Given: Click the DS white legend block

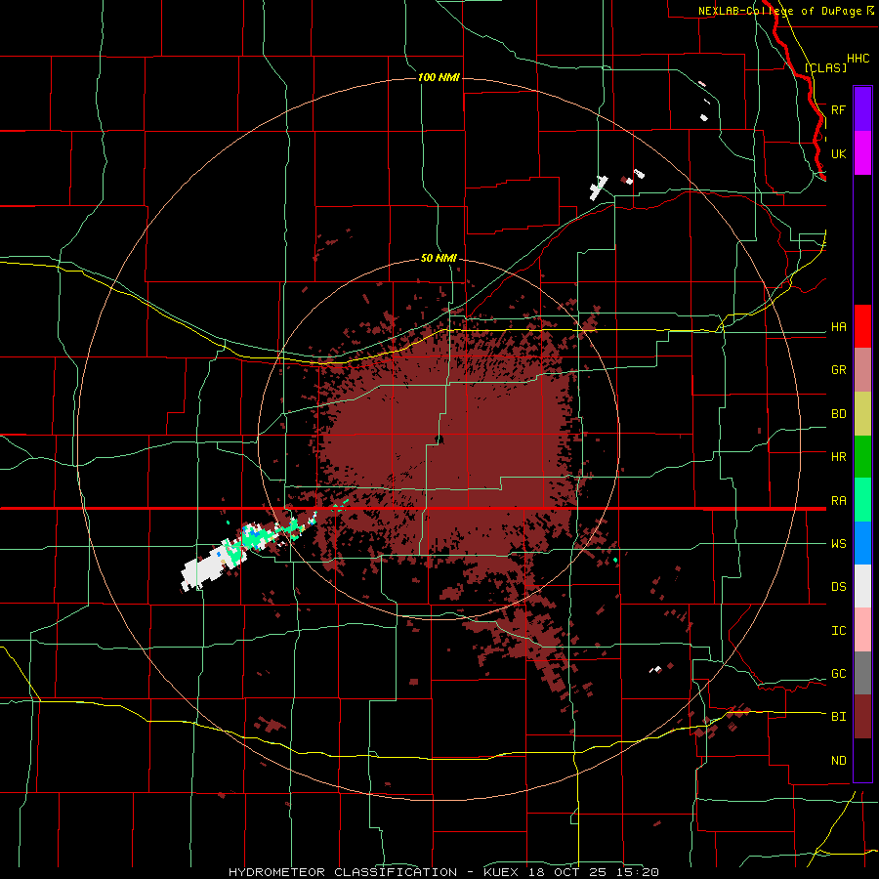Looking at the screenshot, I should 862,586.
